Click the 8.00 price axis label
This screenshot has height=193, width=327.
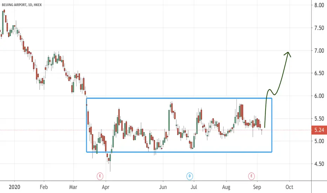[x=319, y=5]
